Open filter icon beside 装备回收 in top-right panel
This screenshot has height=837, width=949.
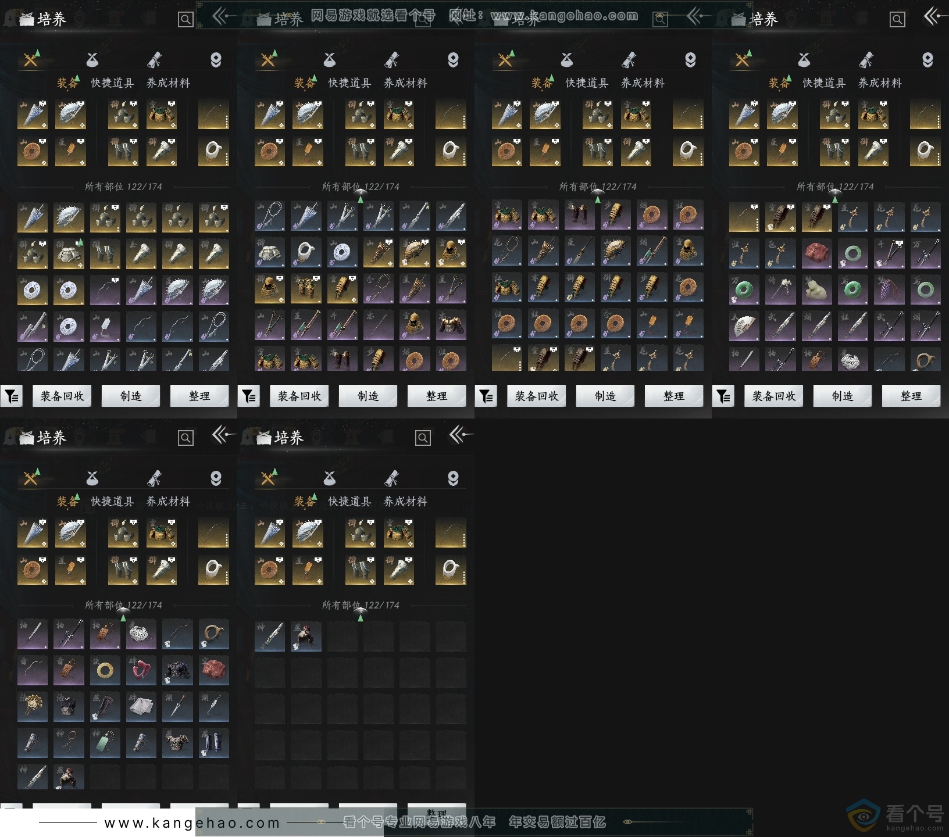pyautogui.click(x=723, y=396)
